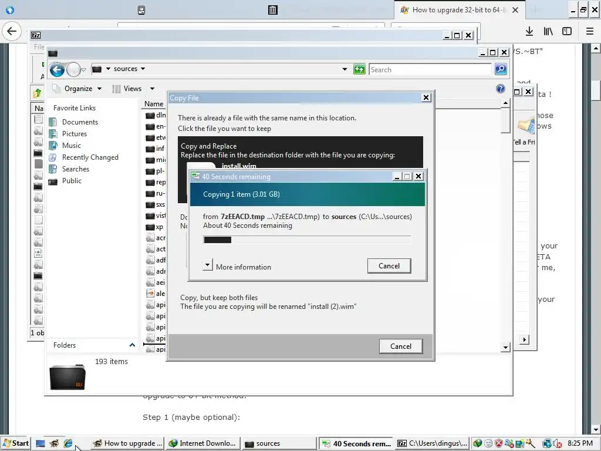Viewport: 601px width, 451px height.
Task: Click the Explorer Search input field
Action: tap(430, 70)
